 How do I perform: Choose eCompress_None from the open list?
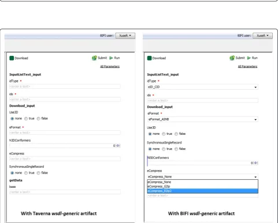(203, 182)
